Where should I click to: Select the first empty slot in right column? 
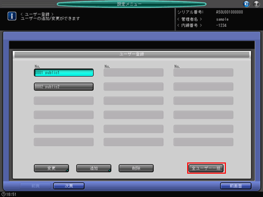coord(203,73)
